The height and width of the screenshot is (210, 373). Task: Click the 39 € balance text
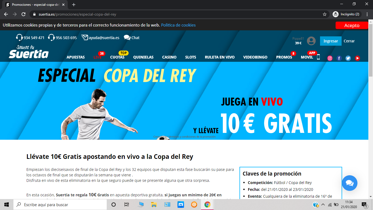[298, 43]
